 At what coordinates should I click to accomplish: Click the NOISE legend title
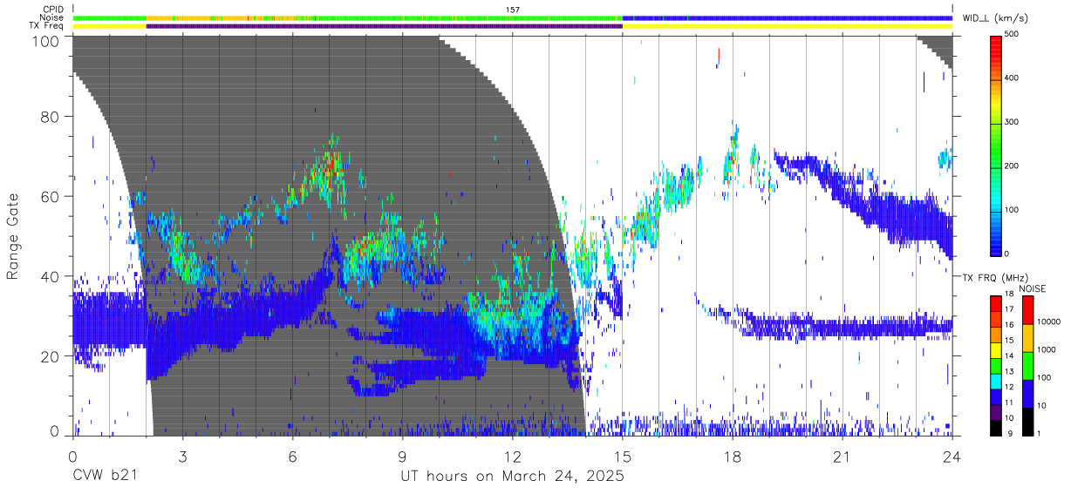click(1033, 288)
